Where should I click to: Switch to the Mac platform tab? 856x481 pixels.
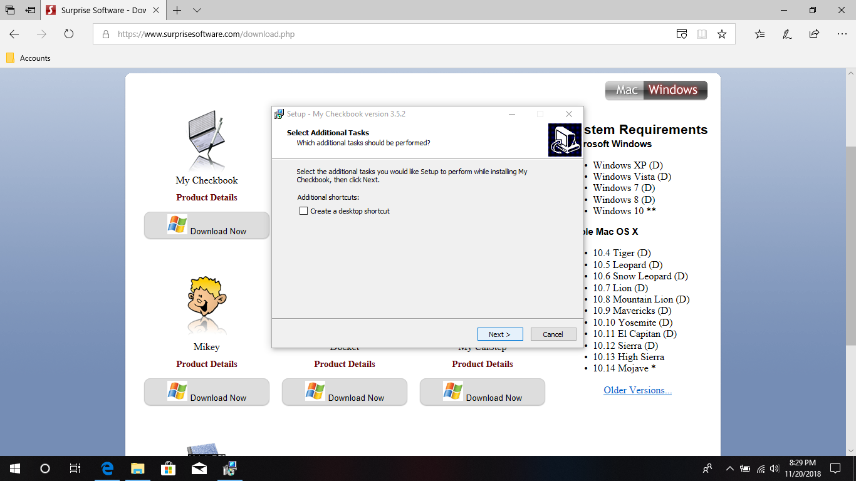626,90
